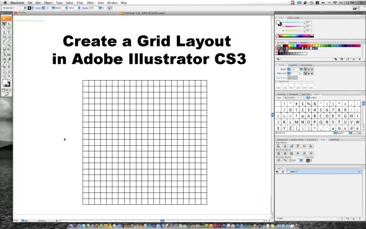Viewport: 366px width, 229px height.
Task: Select the Eyedropper tool
Action: 4,63
